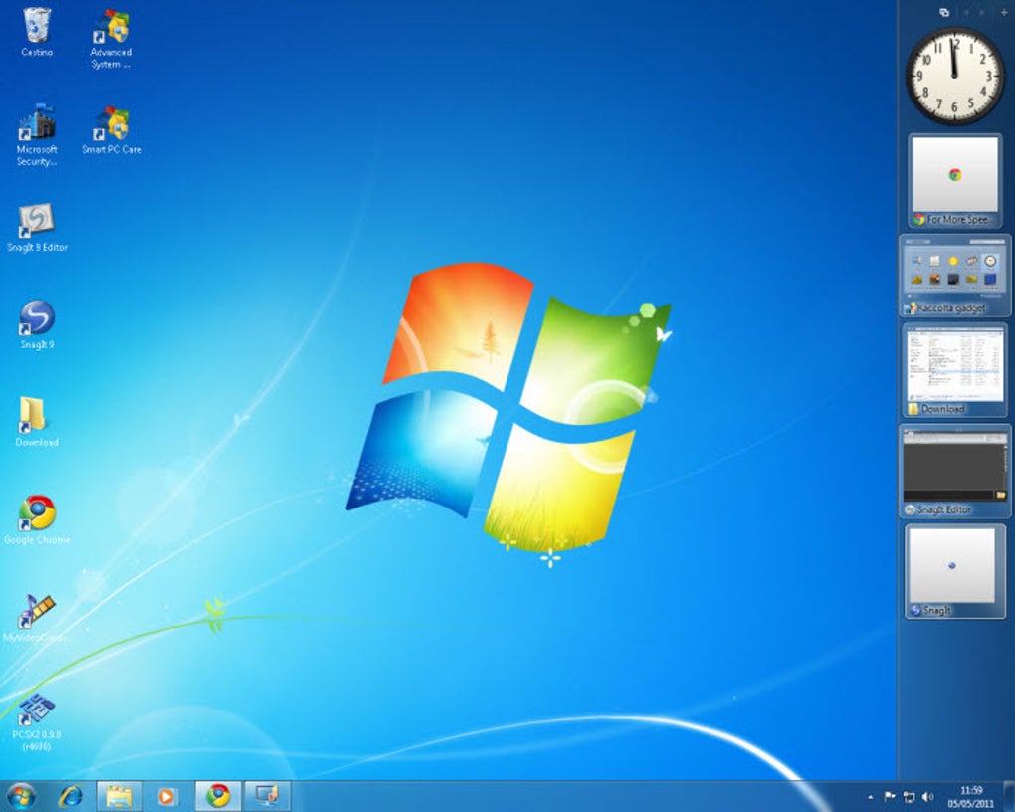Click the network tray icon
This screenshot has height=812, width=1015.
click(909, 797)
